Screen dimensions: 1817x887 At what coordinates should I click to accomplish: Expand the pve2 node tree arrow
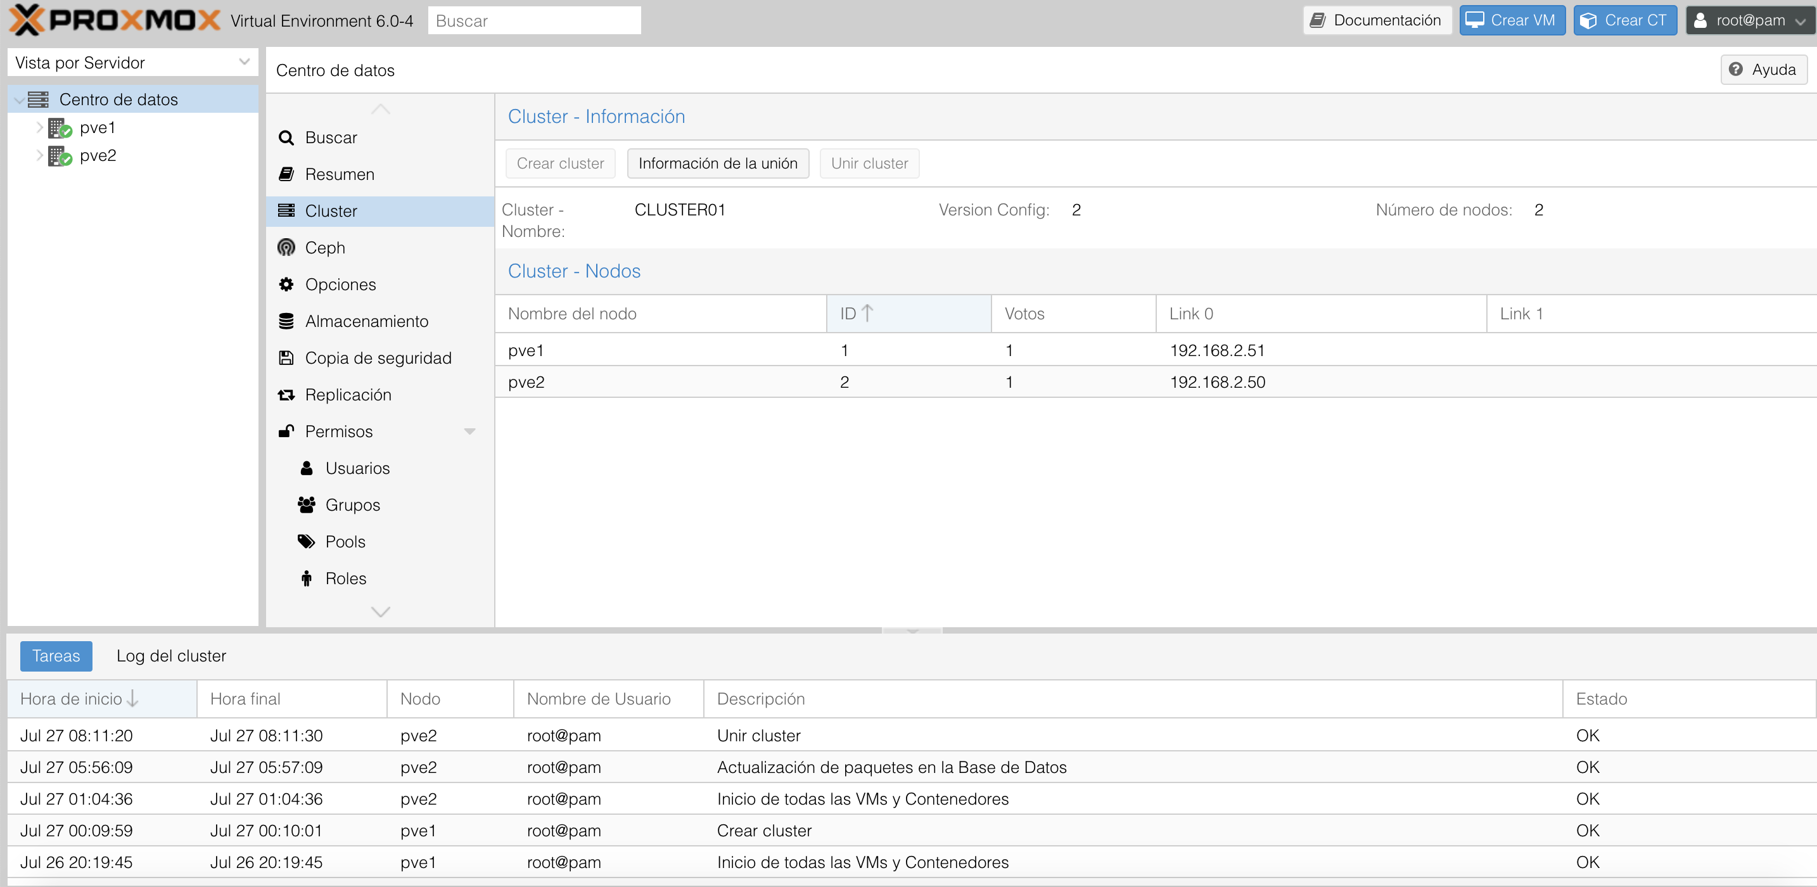(x=39, y=156)
